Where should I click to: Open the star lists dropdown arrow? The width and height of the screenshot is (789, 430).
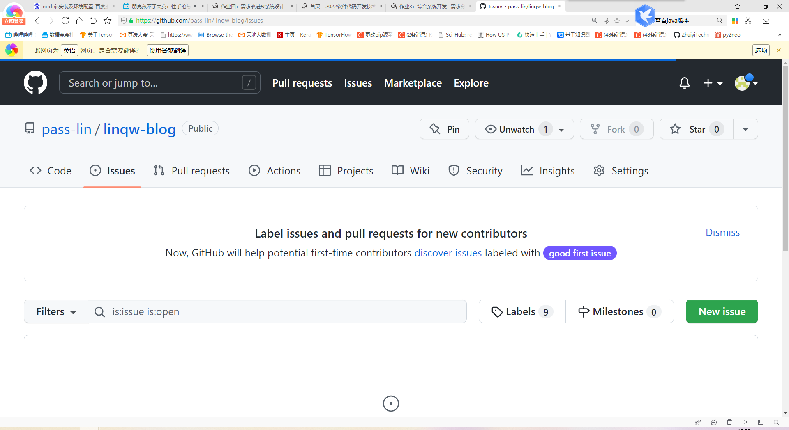745,129
